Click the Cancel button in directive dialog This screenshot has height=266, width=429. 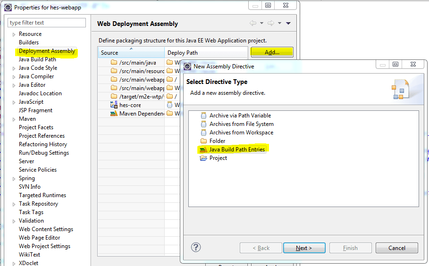397,248
